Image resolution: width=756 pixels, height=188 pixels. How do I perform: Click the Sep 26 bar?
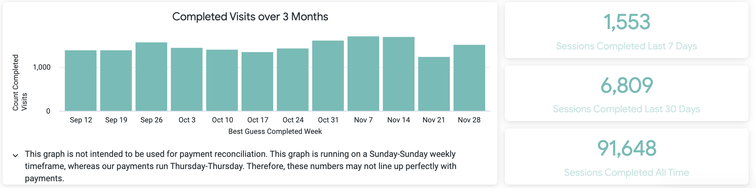(x=151, y=77)
